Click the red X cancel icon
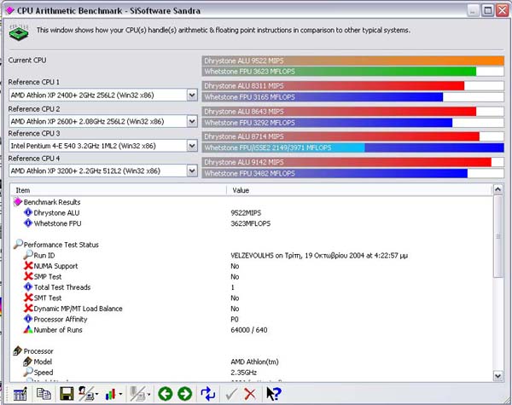 (x=250, y=394)
